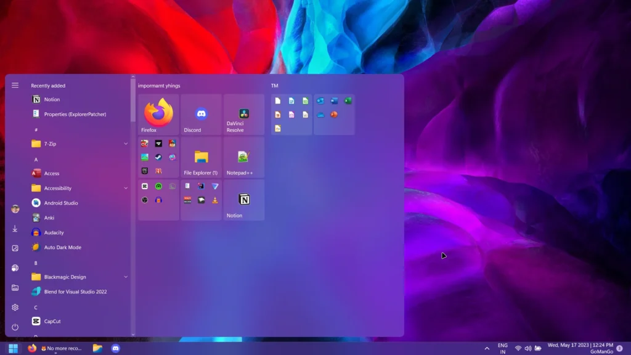631x355 pixels.
Task: Open the ENG IN language indicator
Action: coord(503,349)
